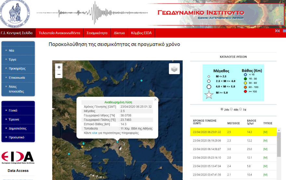Click magnitude 3.0 cell in the events table

tap(229, 149)
